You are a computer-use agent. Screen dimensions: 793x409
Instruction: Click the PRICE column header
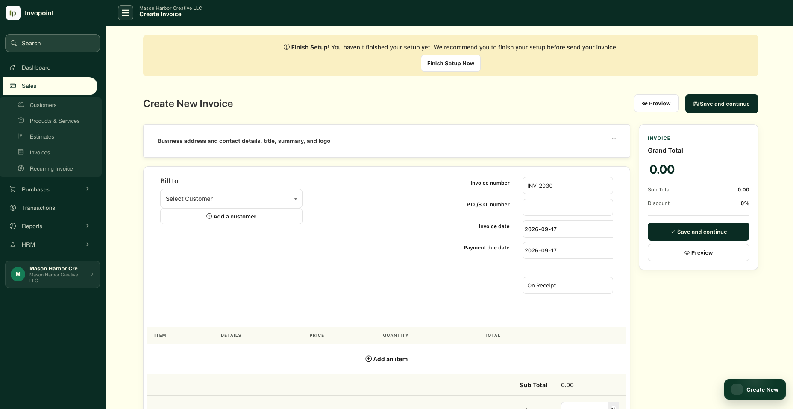(317, 336)
